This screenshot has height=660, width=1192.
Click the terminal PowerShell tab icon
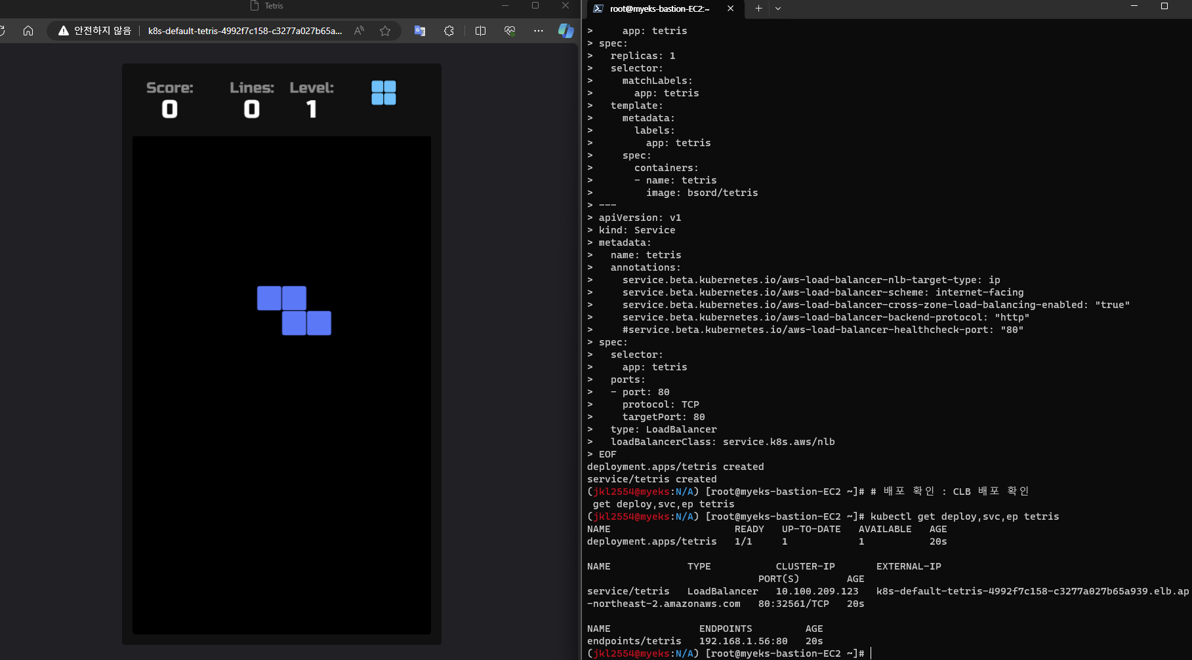tap(598, 9)
